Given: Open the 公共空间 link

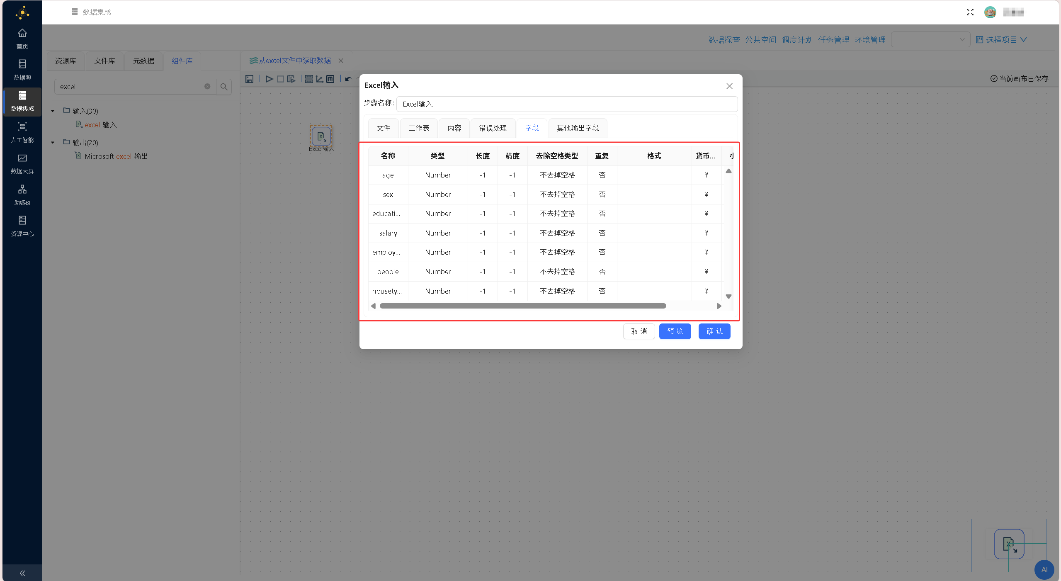Looking at the screenshot, I should [x=760, y=39].
